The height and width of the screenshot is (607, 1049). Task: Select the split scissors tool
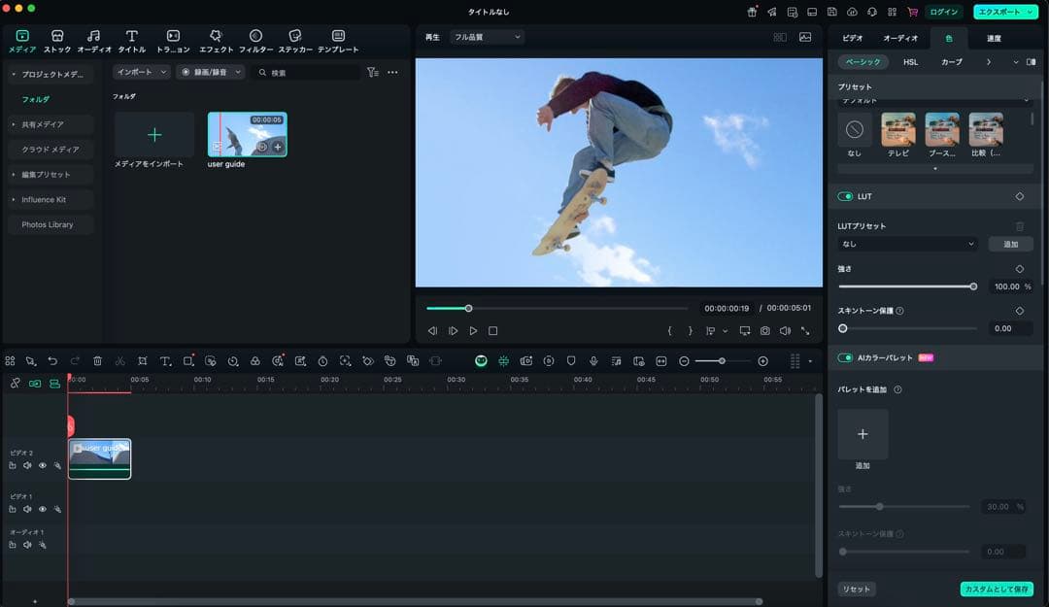coord(119,360)
